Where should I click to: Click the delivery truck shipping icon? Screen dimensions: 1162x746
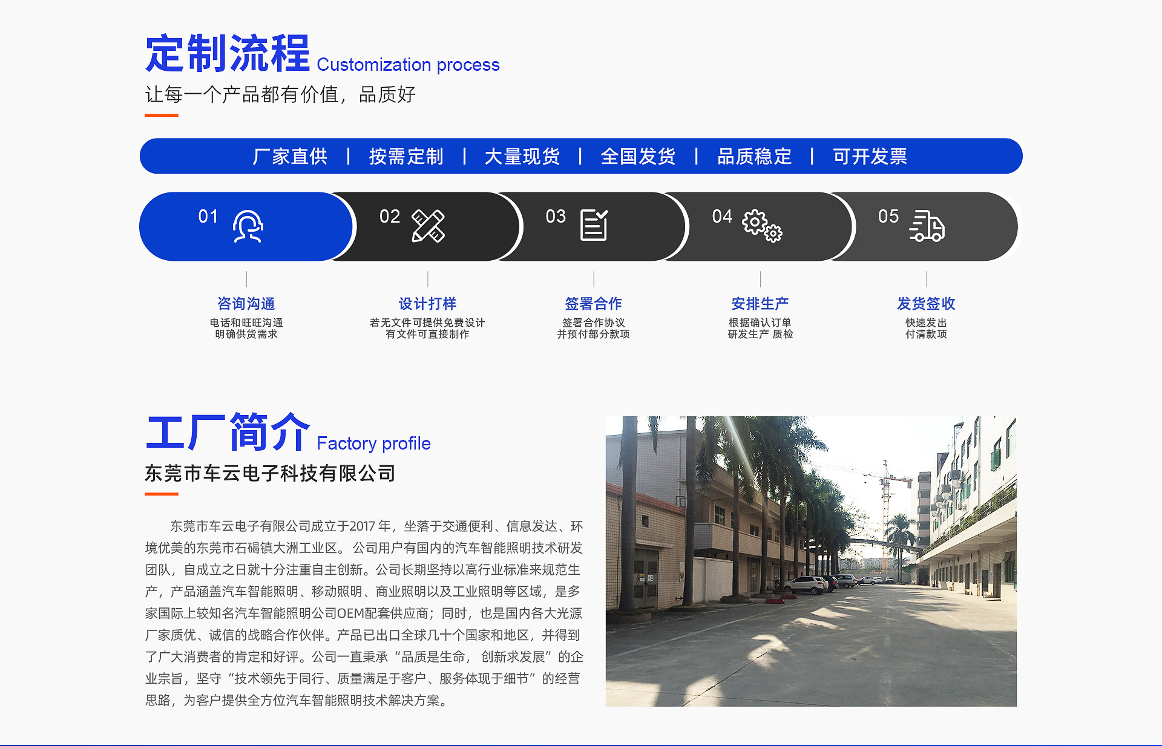point(927,226)
